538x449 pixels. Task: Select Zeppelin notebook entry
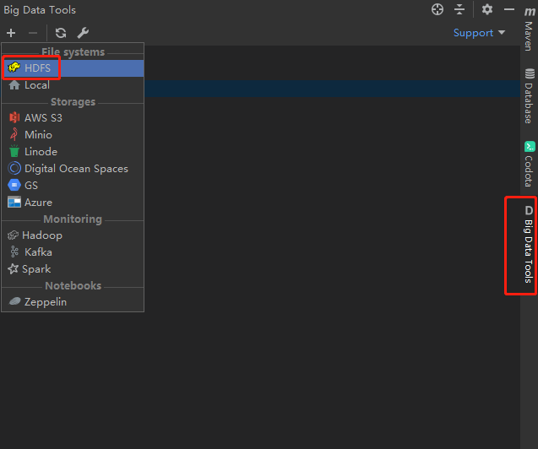pyautogui.click(x=73, y=302)
